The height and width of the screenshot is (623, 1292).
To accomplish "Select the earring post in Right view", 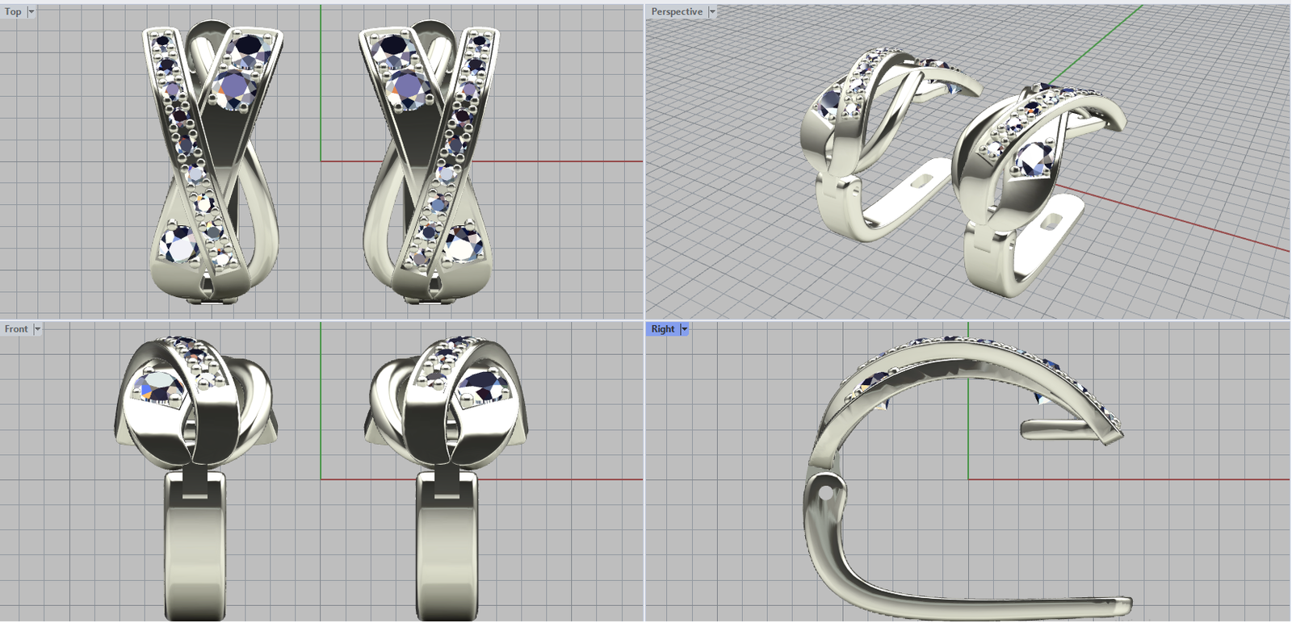I will (x=1058, y=429).
